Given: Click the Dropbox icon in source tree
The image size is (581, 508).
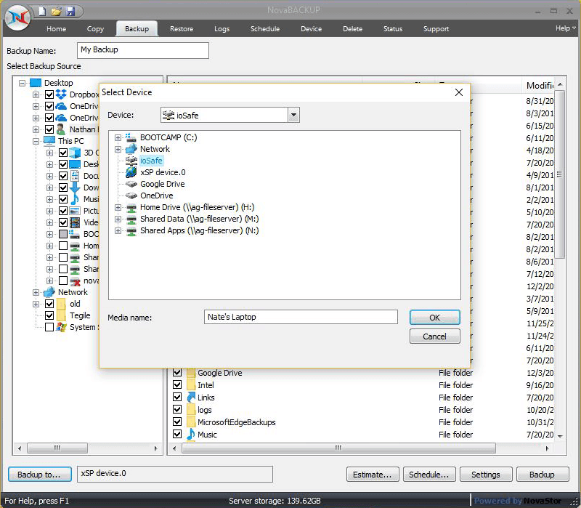Looking at the screenshot, I should 61,94.
